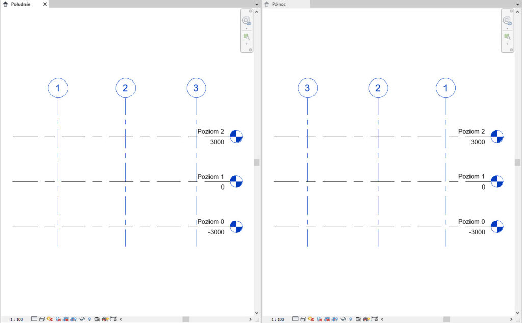The image size is (522, 323).
Task: Select grid bubble 3 in Północ view
Action: pyautogui.click(x=307, y=88)
